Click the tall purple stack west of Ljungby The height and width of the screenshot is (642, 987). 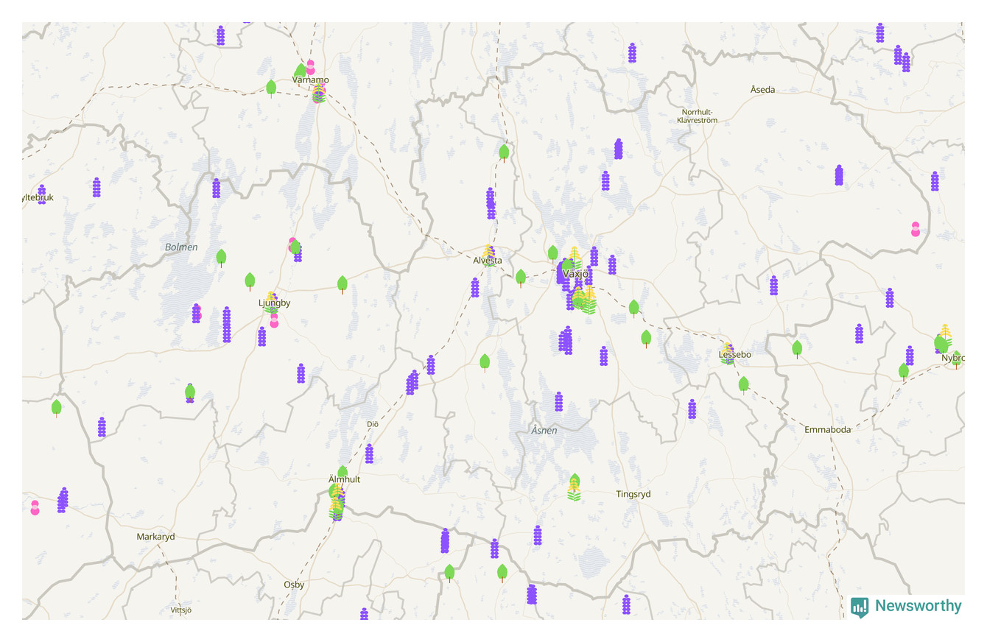coord(227,325)
